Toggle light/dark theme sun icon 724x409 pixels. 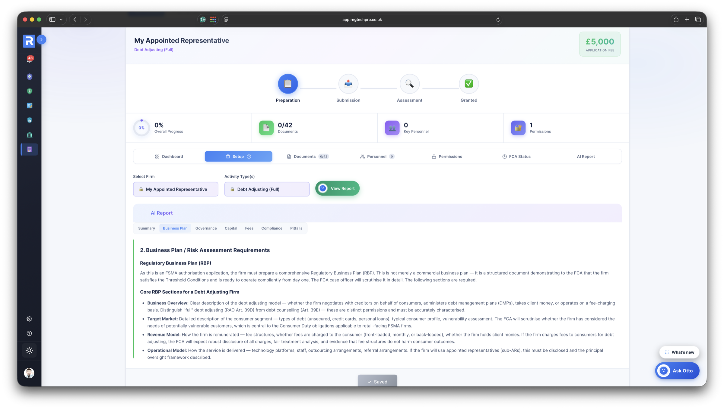coord(29,350)
